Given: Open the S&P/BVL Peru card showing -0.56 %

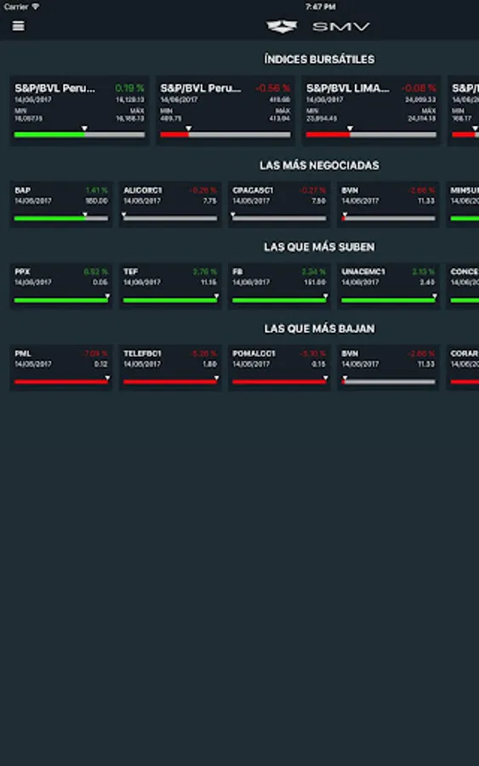Looking at the screenshot, I should tap(225, 111).
